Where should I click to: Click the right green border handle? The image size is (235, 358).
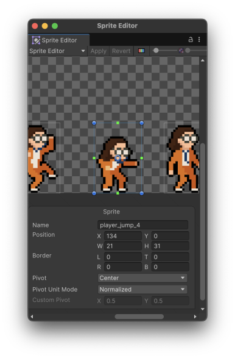(141, 158)
